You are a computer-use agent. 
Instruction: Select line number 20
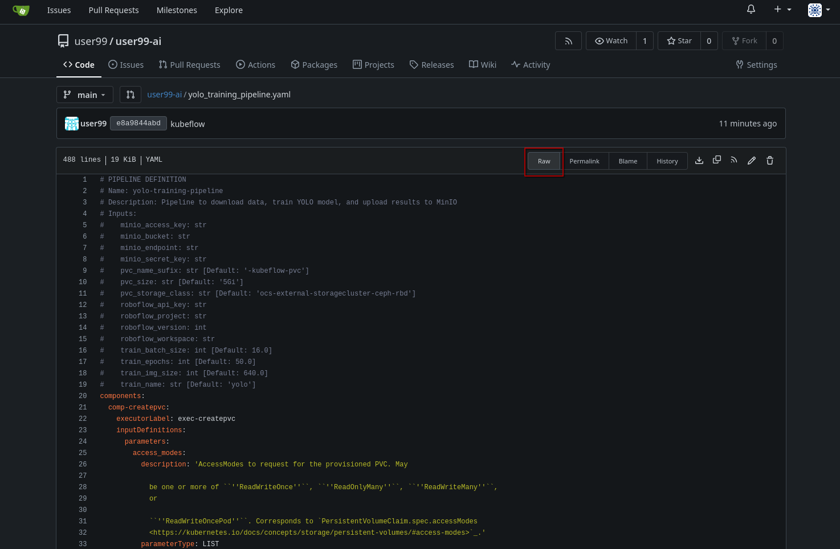tap(83, 396)
